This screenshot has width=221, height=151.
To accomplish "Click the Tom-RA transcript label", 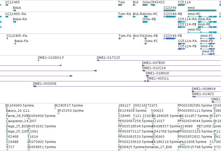I will click(x=125, y=14).
